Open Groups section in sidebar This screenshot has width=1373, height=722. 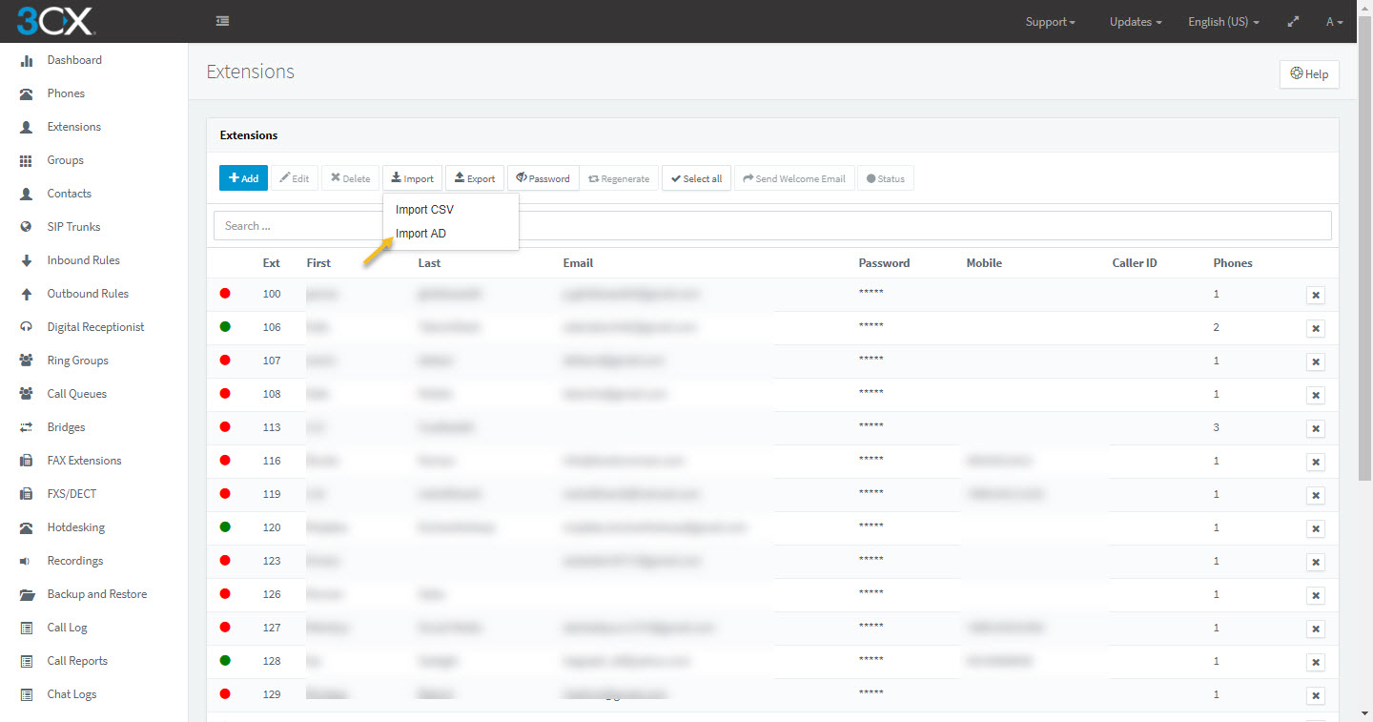coord(65,160)
